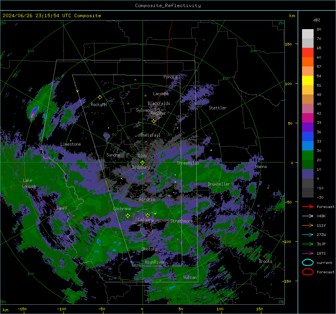
Task: Click the radar-center yellow diamond near Didsbury
Action: coord(142,163)
